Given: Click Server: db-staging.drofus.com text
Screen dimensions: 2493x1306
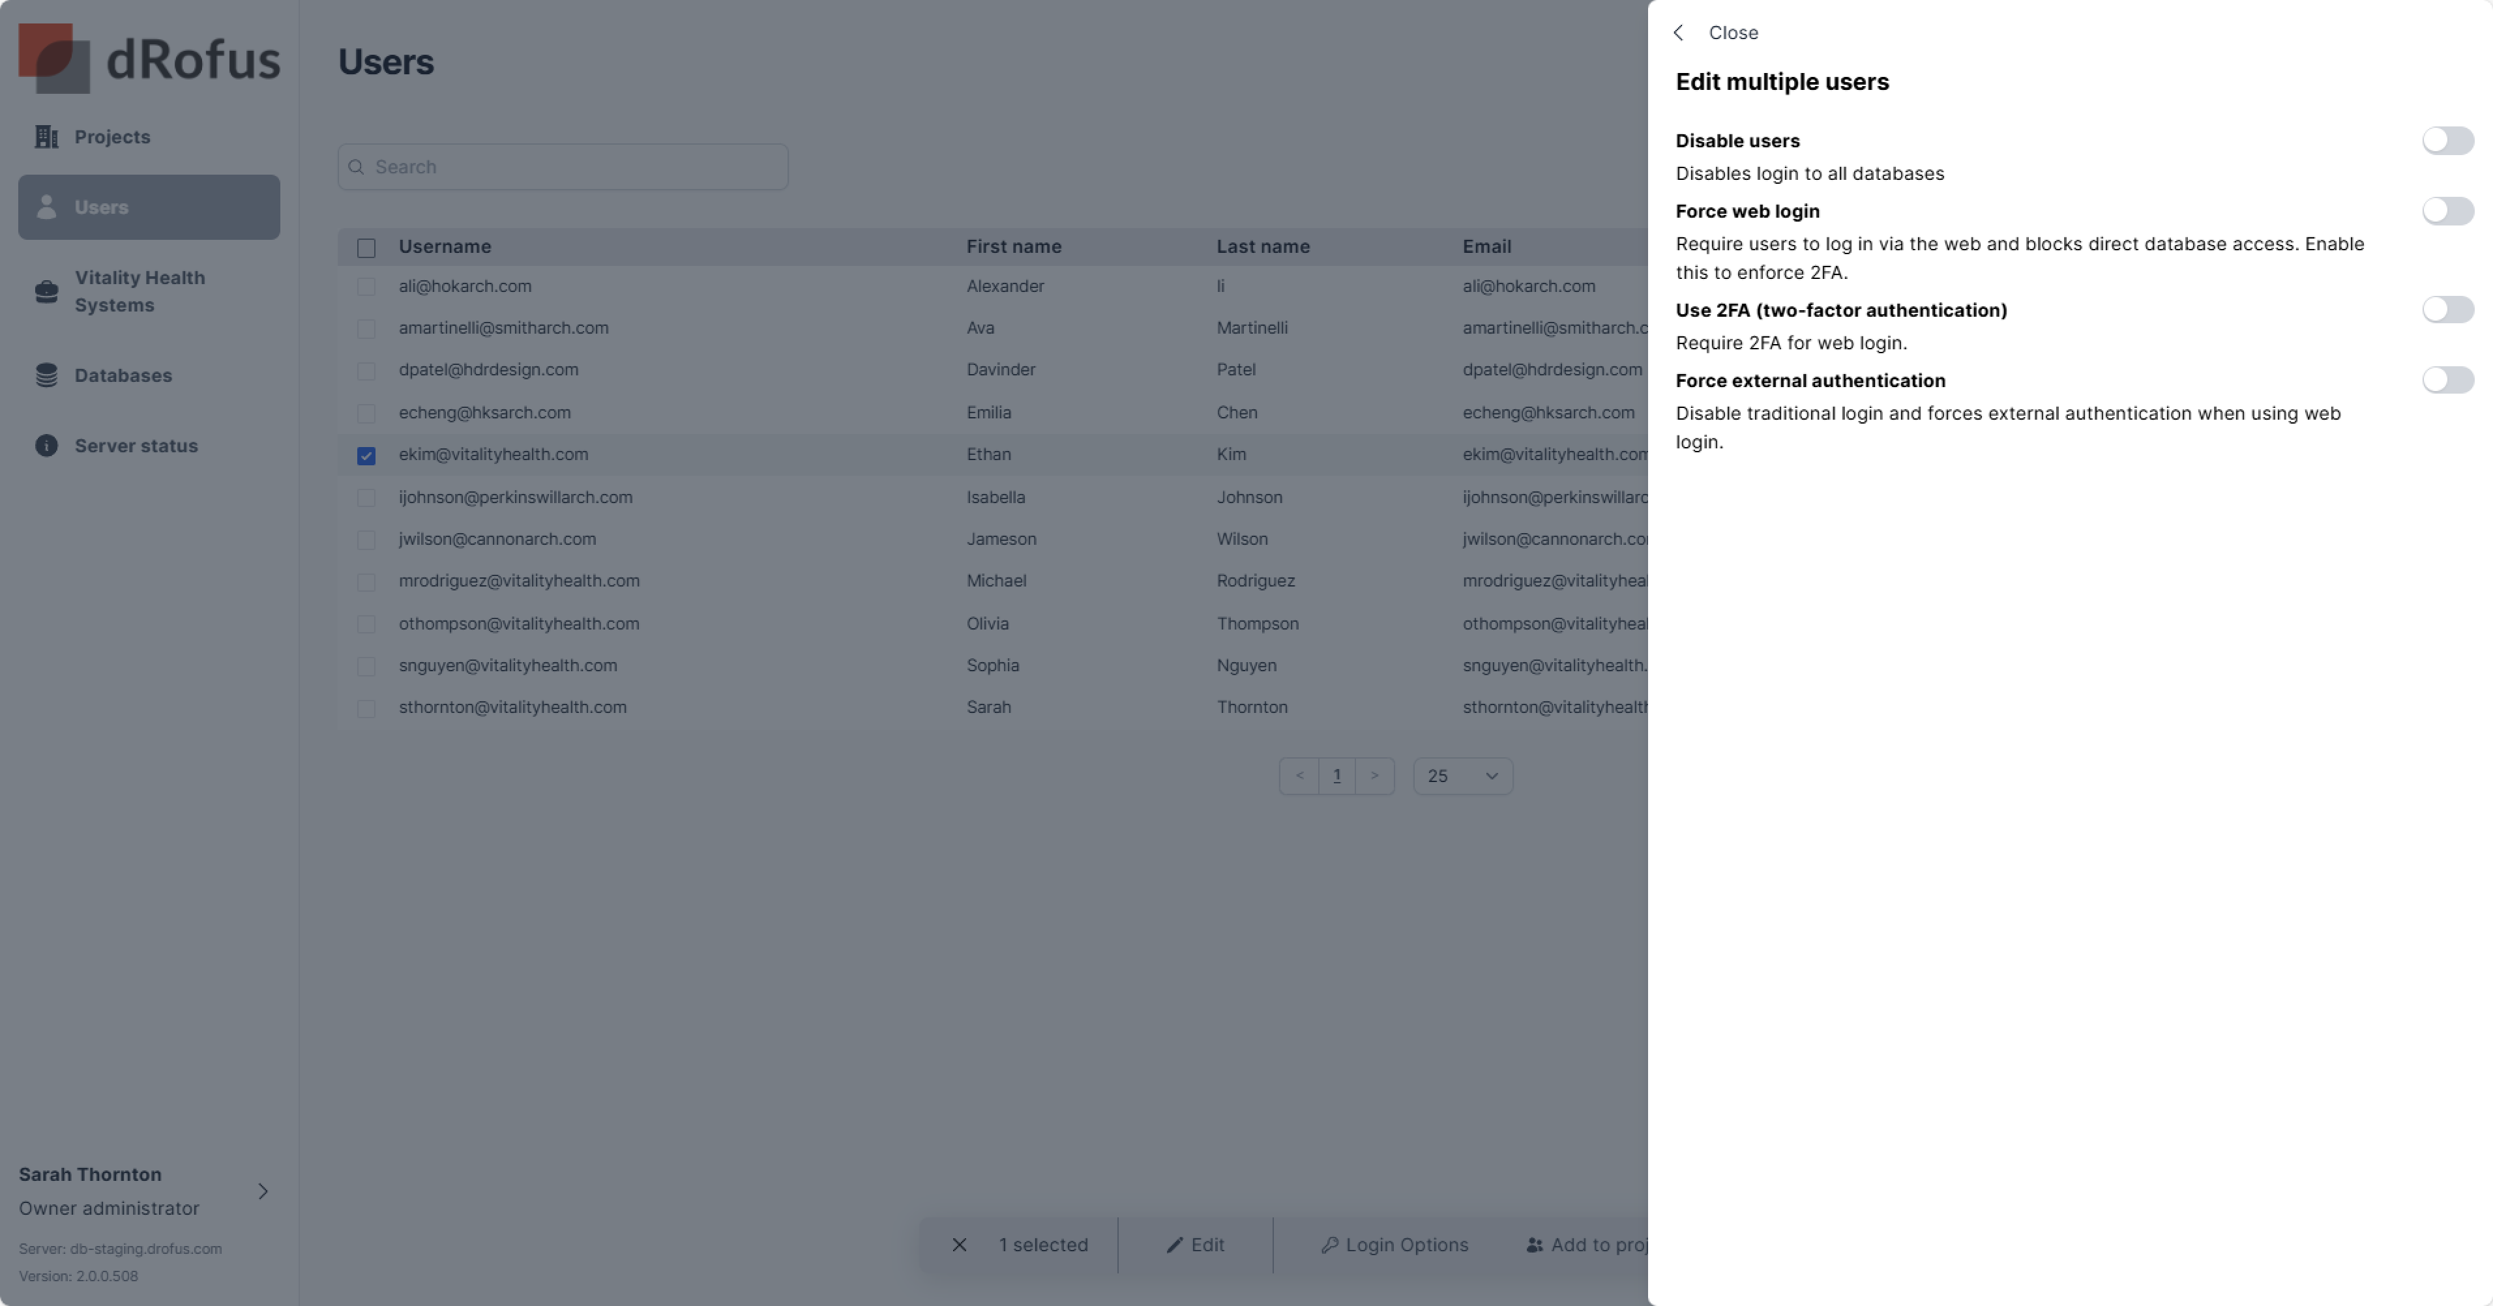Looking at the screenshot, I should click(x=120, y=1249).
